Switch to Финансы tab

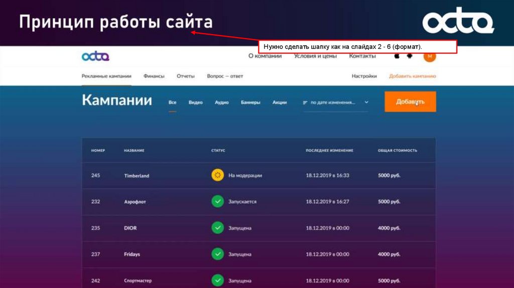point(154,76)
